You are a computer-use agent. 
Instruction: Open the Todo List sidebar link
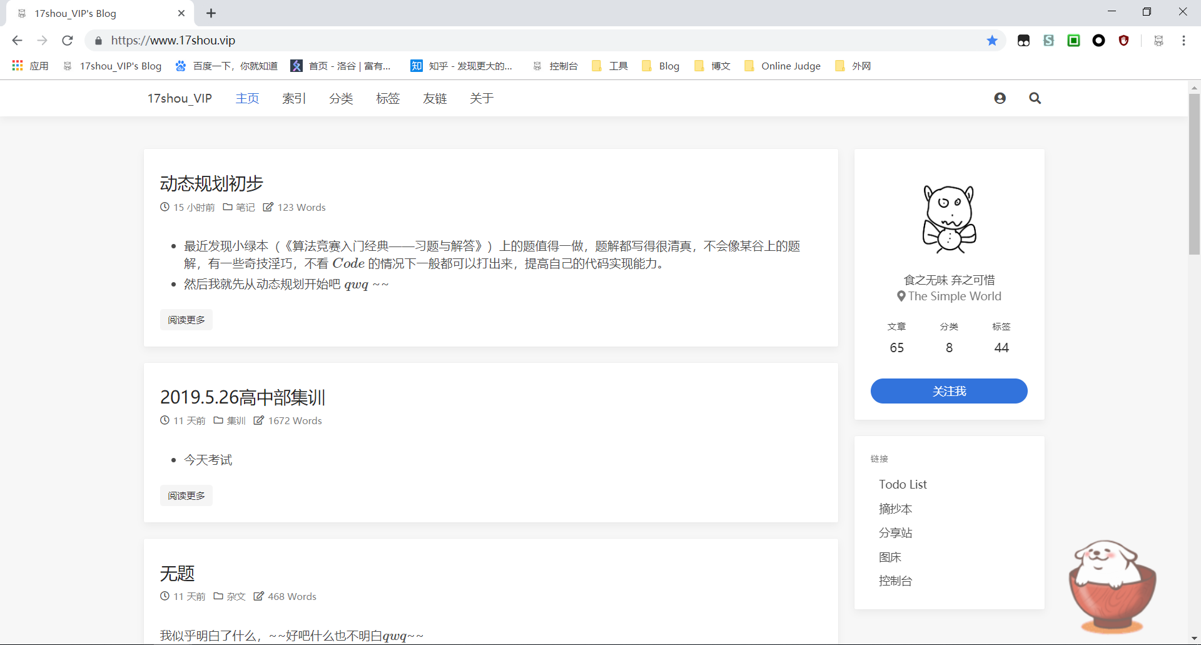click(x=903, y=484)
